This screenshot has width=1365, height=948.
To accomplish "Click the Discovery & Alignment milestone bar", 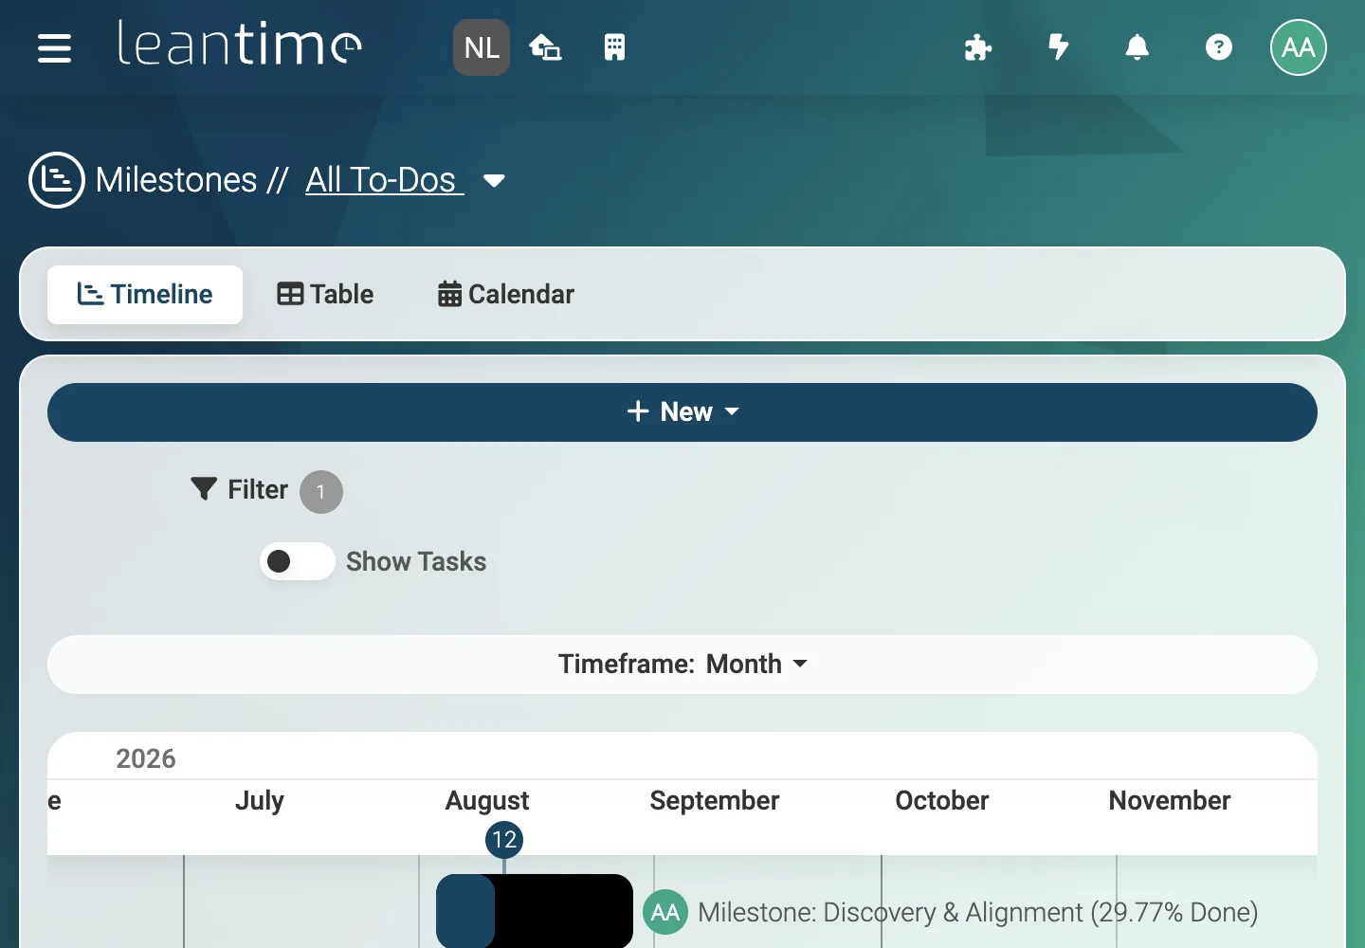I will coord(535,911).
